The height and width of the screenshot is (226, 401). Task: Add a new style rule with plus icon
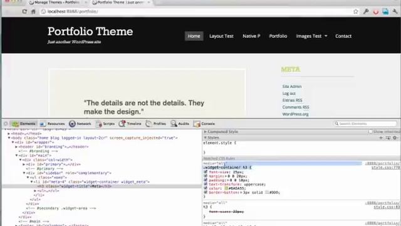click(x=381, y=138)
